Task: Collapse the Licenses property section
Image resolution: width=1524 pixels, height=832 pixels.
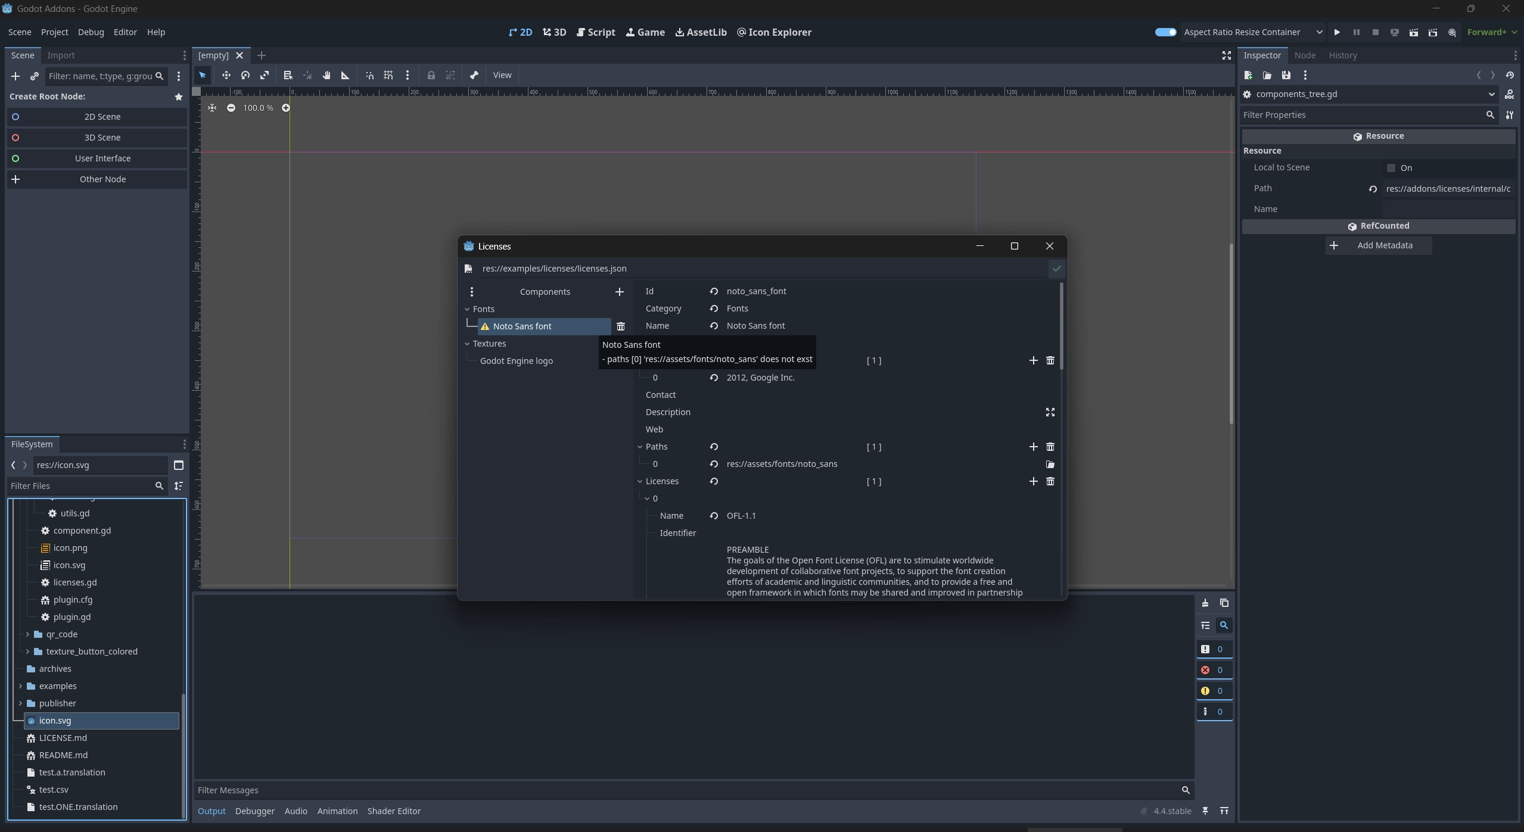Action: coord(640,481)
